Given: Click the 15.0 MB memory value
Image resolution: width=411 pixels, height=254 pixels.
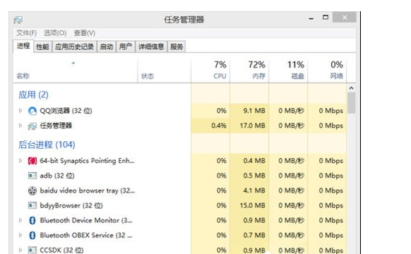Looking at the screenshot, I should [x=252, y=205].
